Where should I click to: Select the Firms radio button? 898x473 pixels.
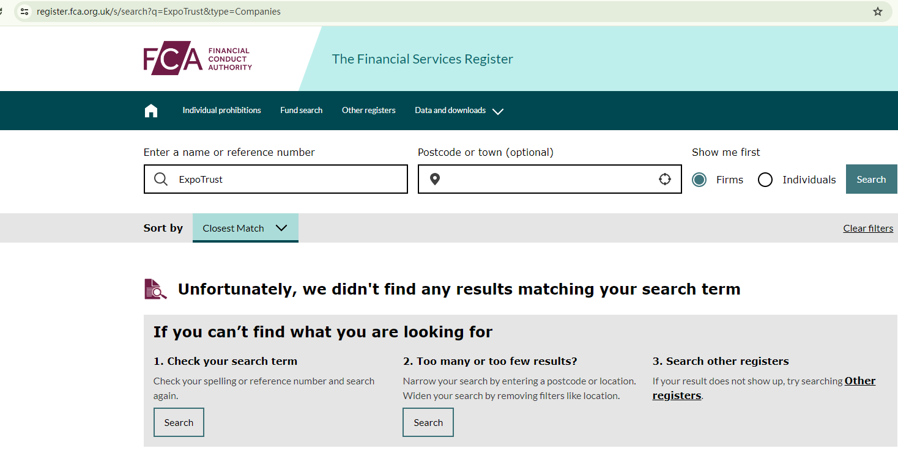699,180
